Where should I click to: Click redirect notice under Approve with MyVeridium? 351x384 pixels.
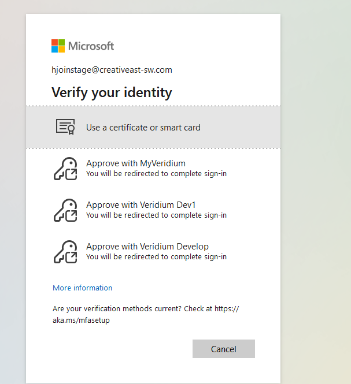156,174
